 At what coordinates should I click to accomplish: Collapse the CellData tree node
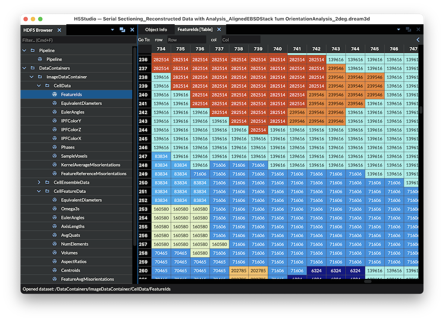click(x=39, y=85)
